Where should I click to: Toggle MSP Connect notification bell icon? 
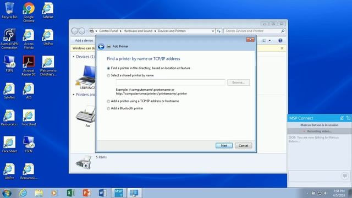(342, 118)
